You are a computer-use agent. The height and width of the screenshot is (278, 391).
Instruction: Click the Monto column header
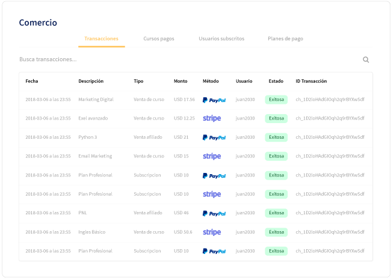pos(180,81)
